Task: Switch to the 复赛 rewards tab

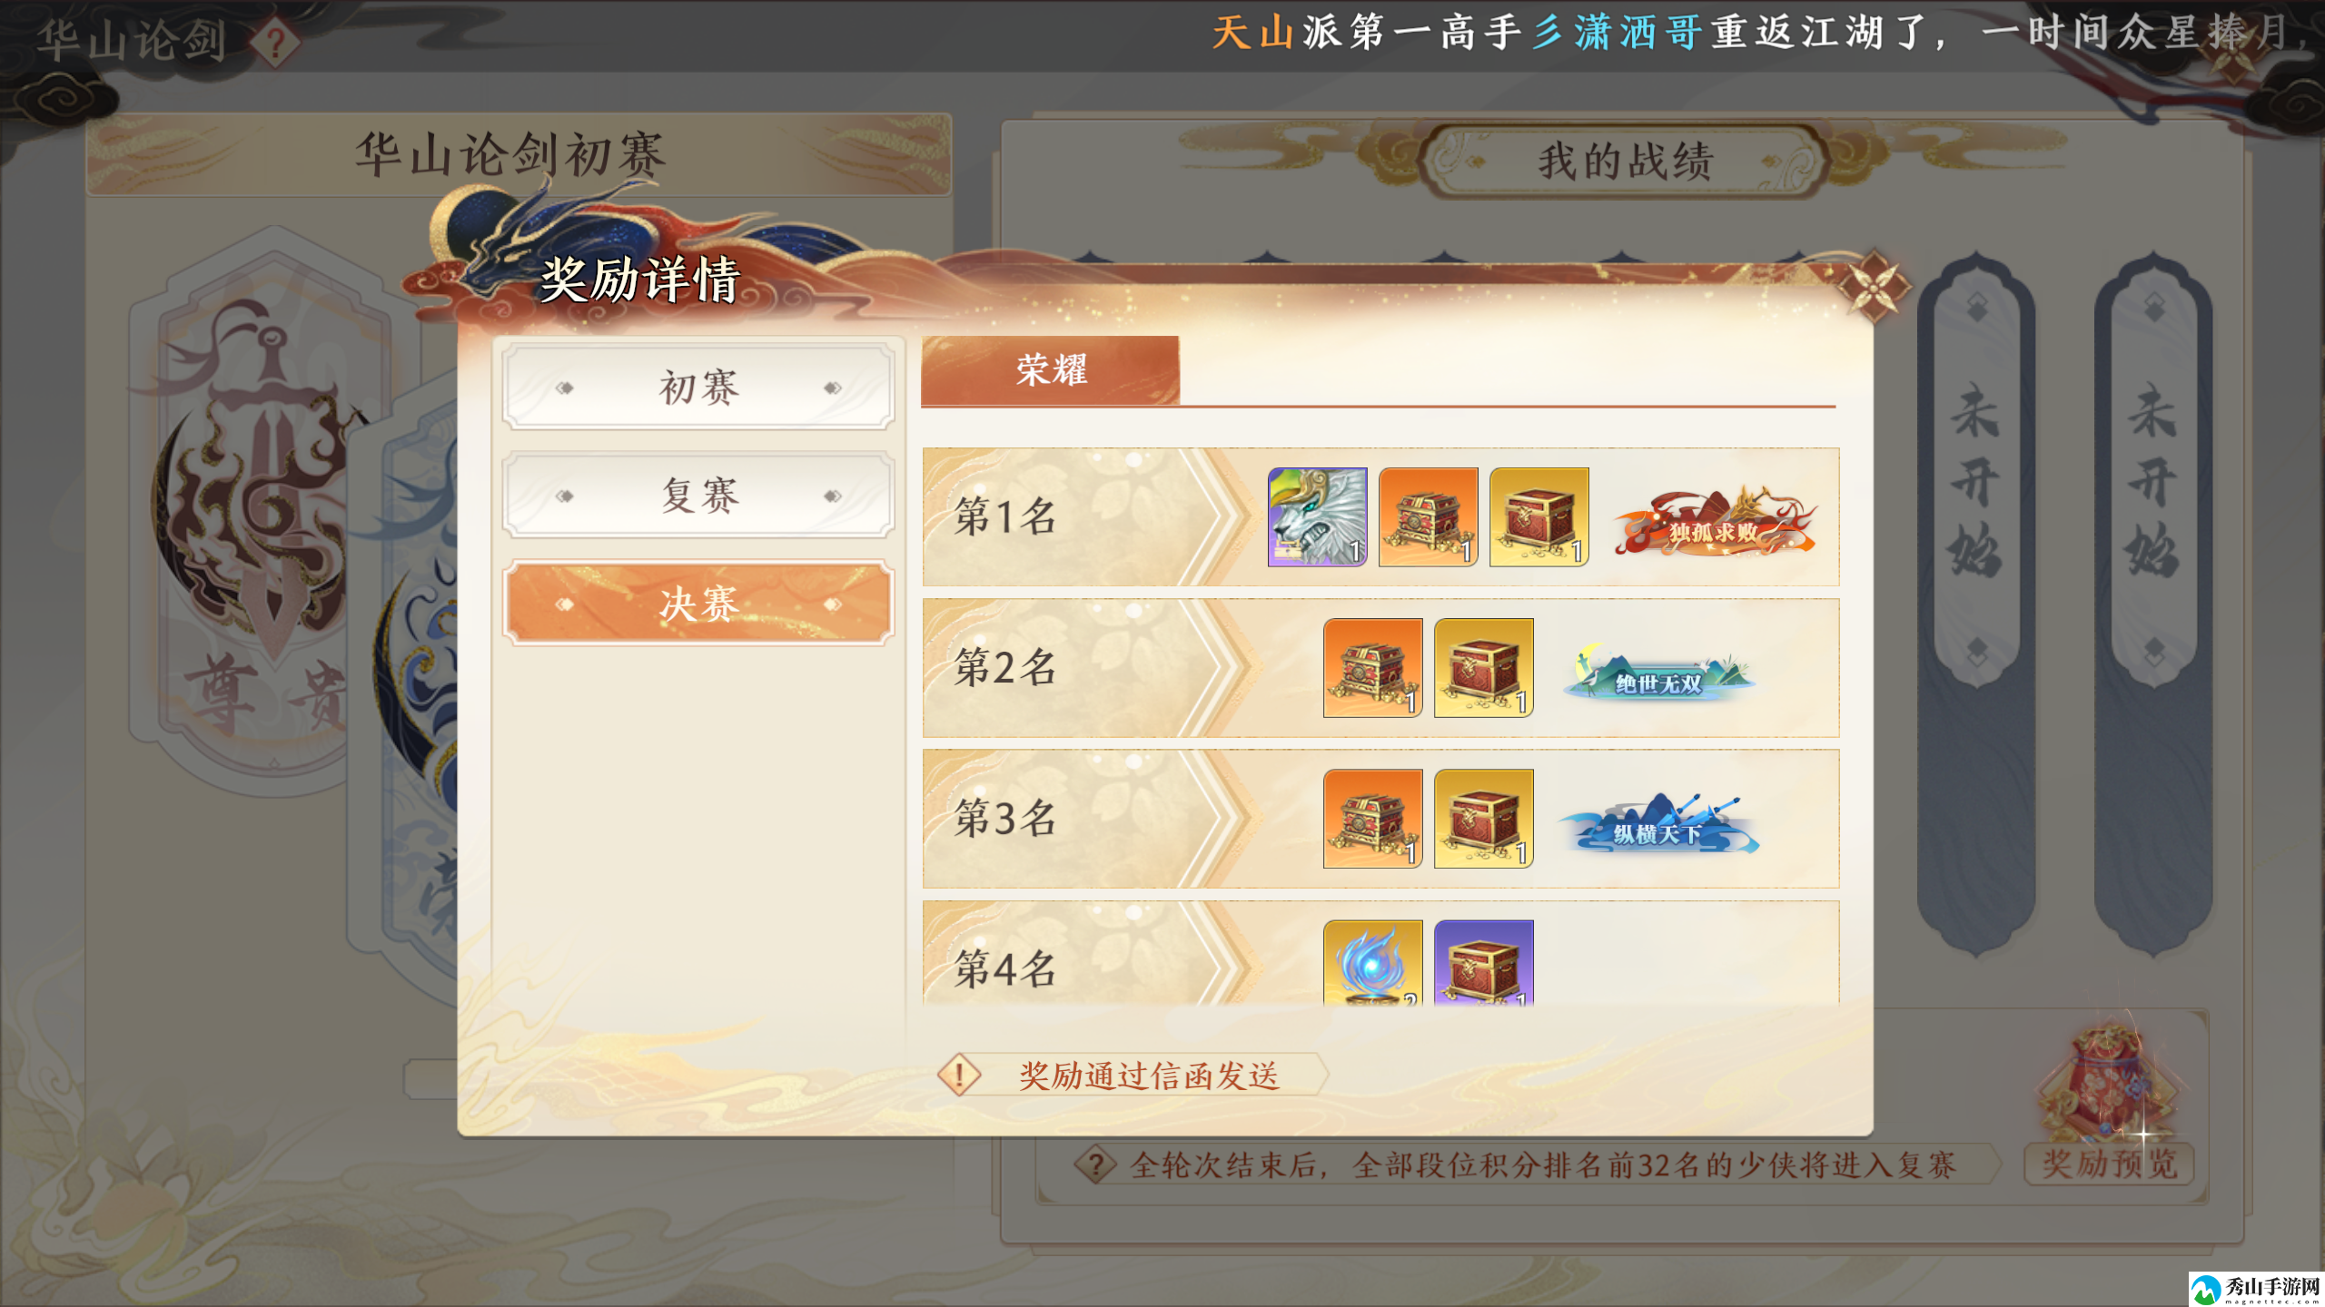Action: pyautogui.click(x=697, y=496)
